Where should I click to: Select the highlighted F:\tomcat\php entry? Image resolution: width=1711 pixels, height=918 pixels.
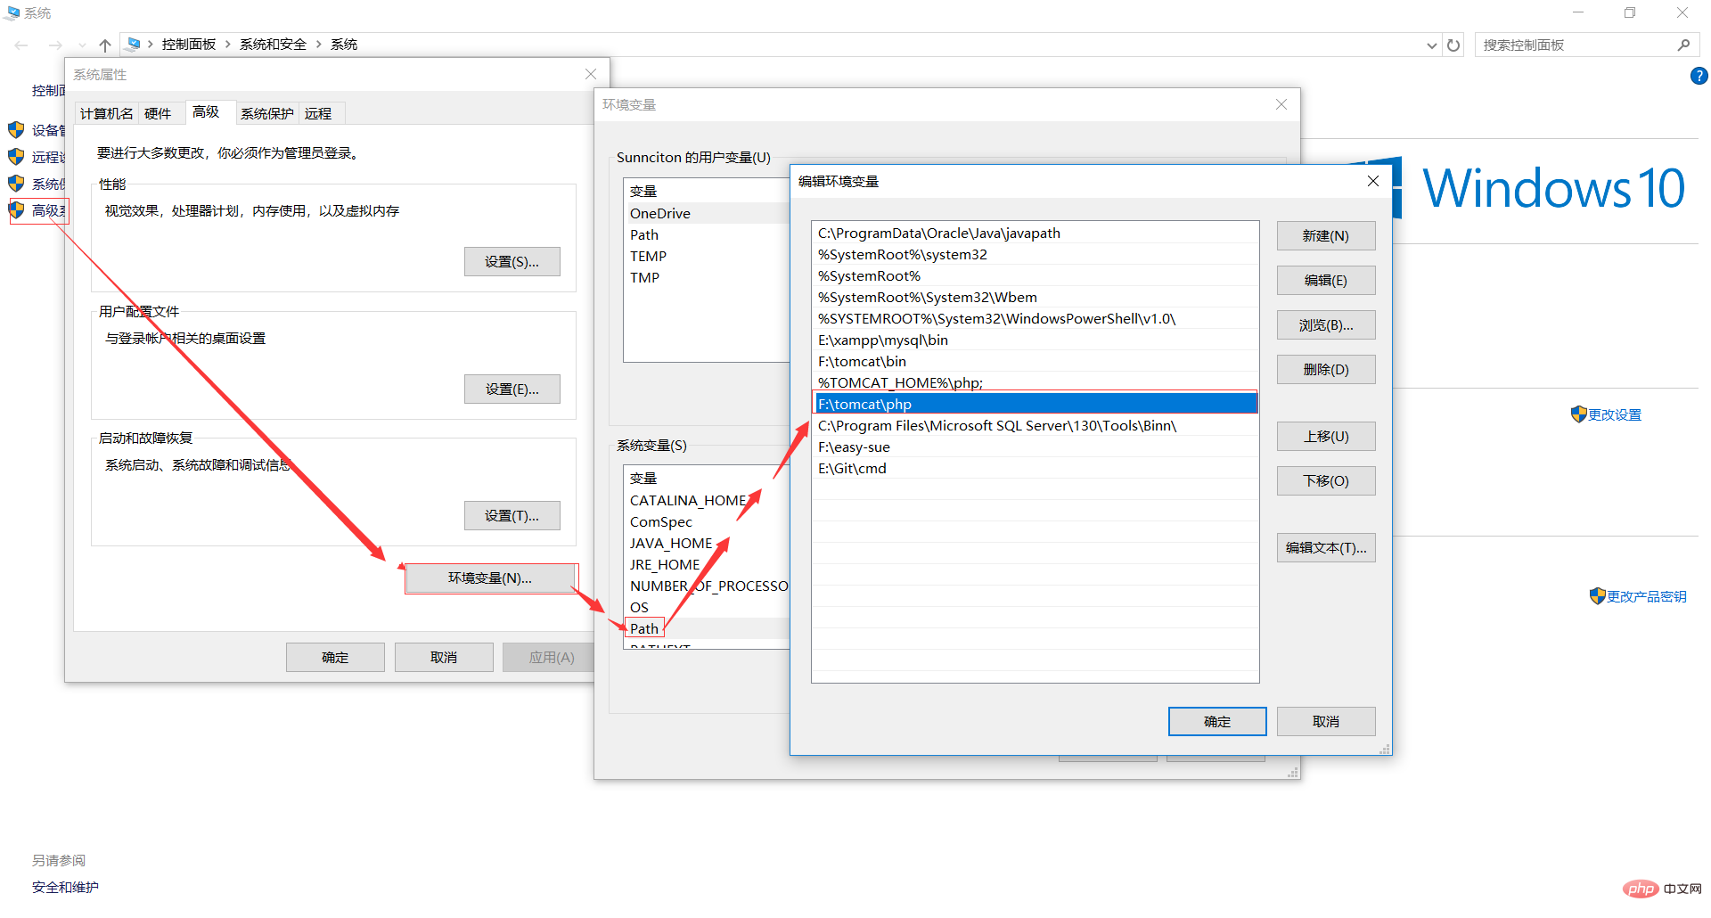[1036, 404]
